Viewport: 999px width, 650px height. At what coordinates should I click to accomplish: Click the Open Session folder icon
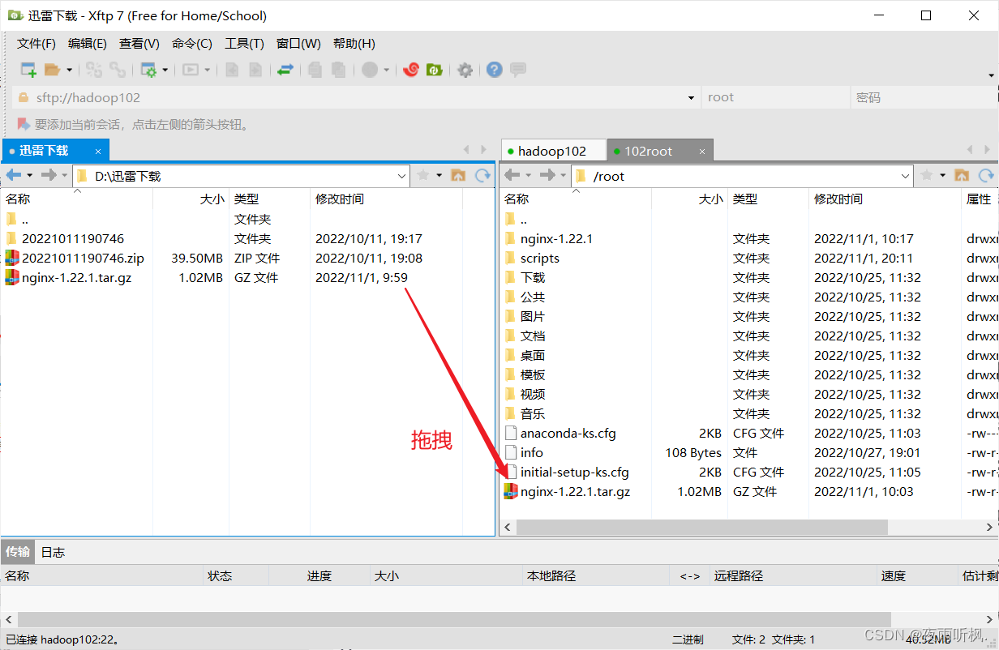tap(53, 70)
